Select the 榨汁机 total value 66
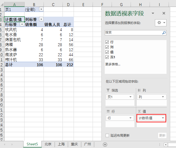Image resolution: width=176 pixels, height=148 pixels. tap(68, 60)
